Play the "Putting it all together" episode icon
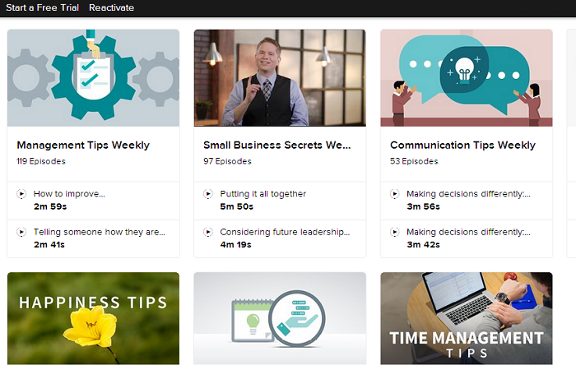This screenshot has width=576, height=370. click(x=208, y=194)
